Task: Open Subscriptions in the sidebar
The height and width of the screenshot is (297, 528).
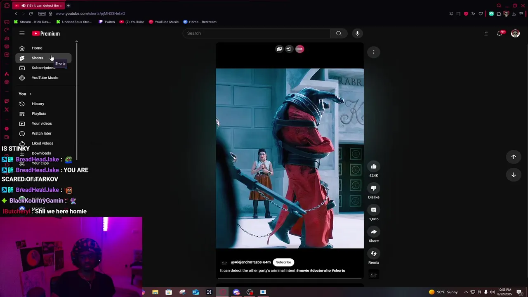Action: [43, 68]
